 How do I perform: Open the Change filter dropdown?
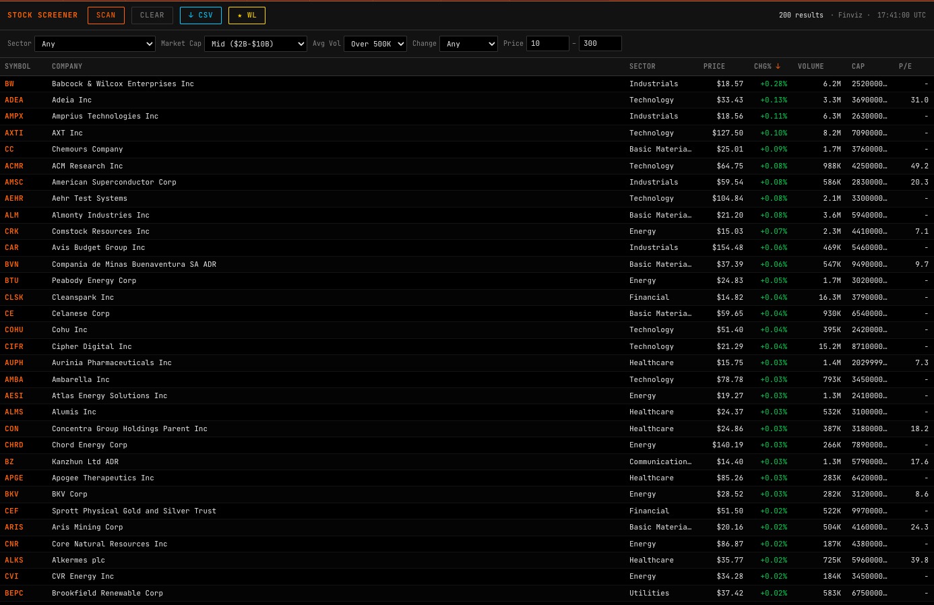point(468,44)
